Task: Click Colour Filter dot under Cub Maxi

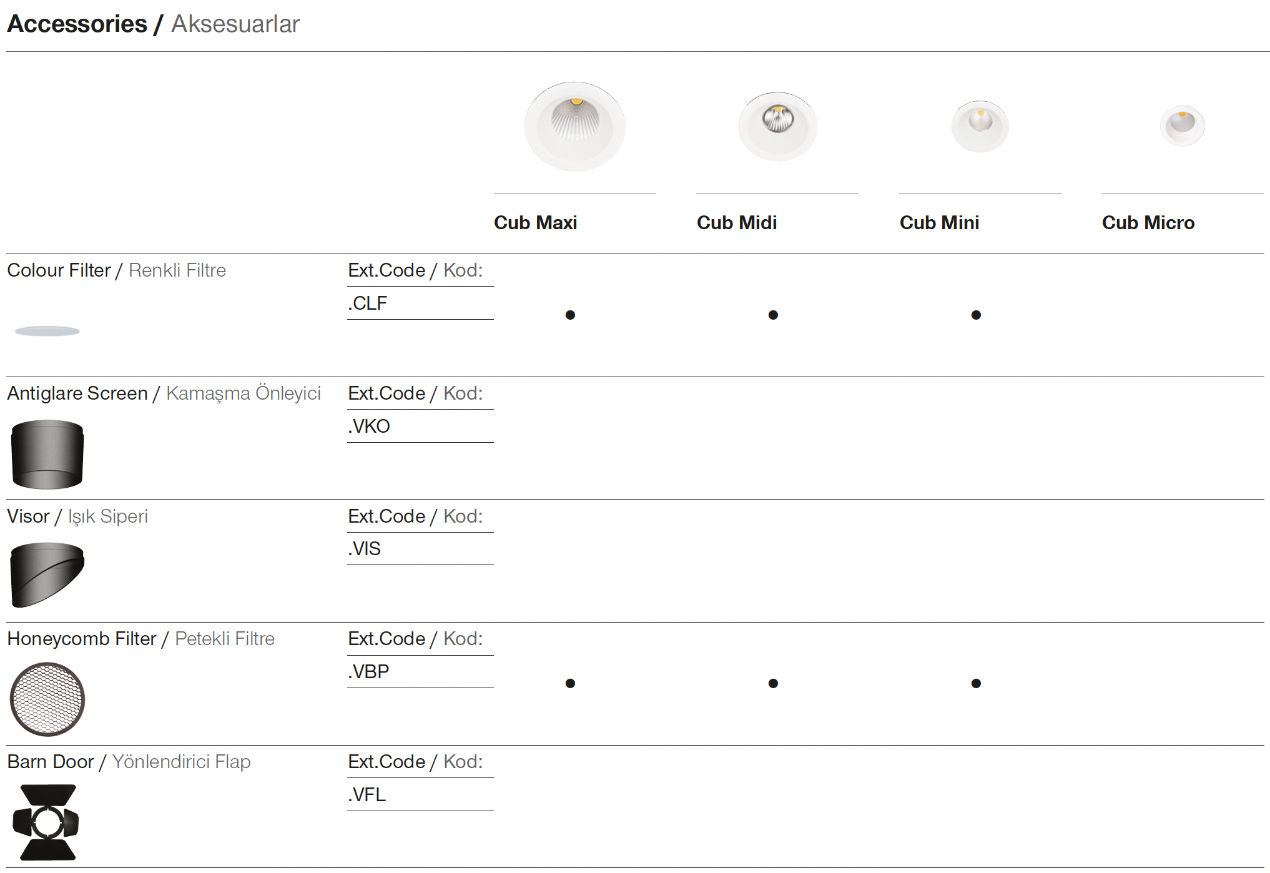Action: (x=570, y=315)
